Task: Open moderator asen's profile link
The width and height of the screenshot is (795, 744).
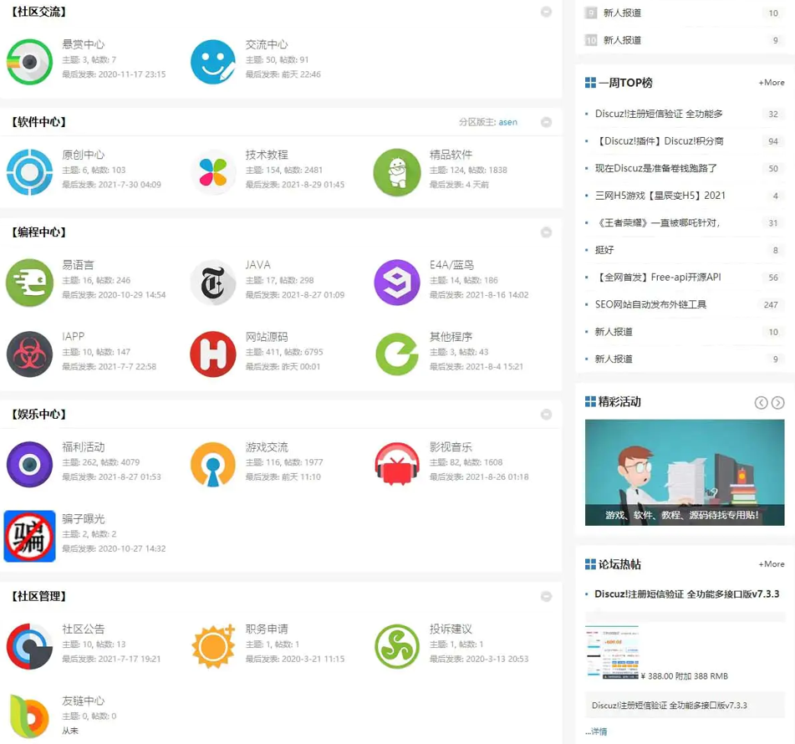Action: [507, 122]
